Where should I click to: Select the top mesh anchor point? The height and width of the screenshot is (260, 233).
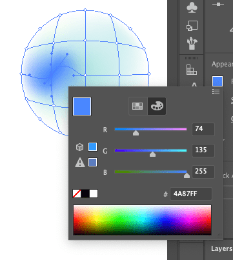85,10
